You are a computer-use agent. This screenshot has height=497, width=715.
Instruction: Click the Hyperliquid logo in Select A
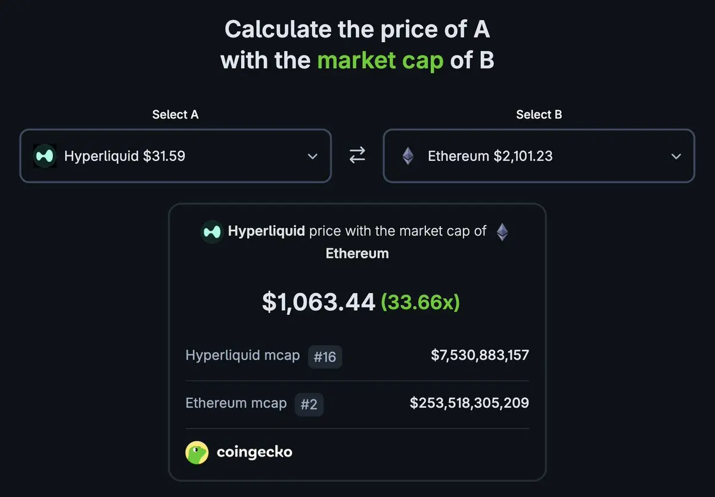45,156
